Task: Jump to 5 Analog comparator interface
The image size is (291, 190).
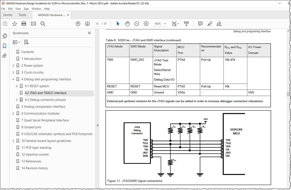Action: click(x=43, y=107)
